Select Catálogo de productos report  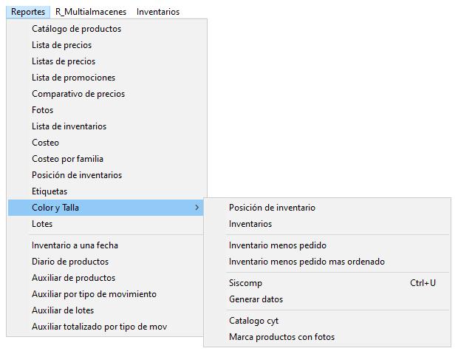(107, 29)
